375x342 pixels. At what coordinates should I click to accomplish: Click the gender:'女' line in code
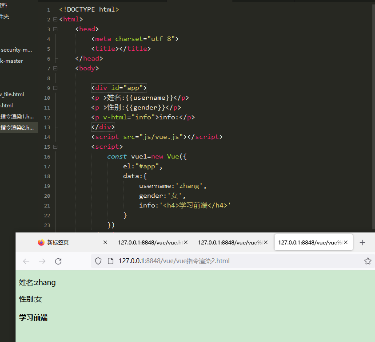(162, 196)
